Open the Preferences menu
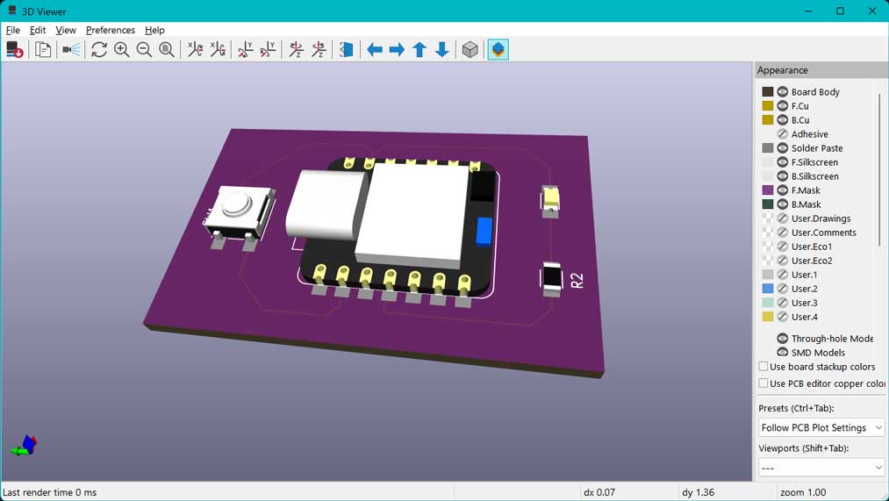Viewport: 889px width, 501px height. 110,30
